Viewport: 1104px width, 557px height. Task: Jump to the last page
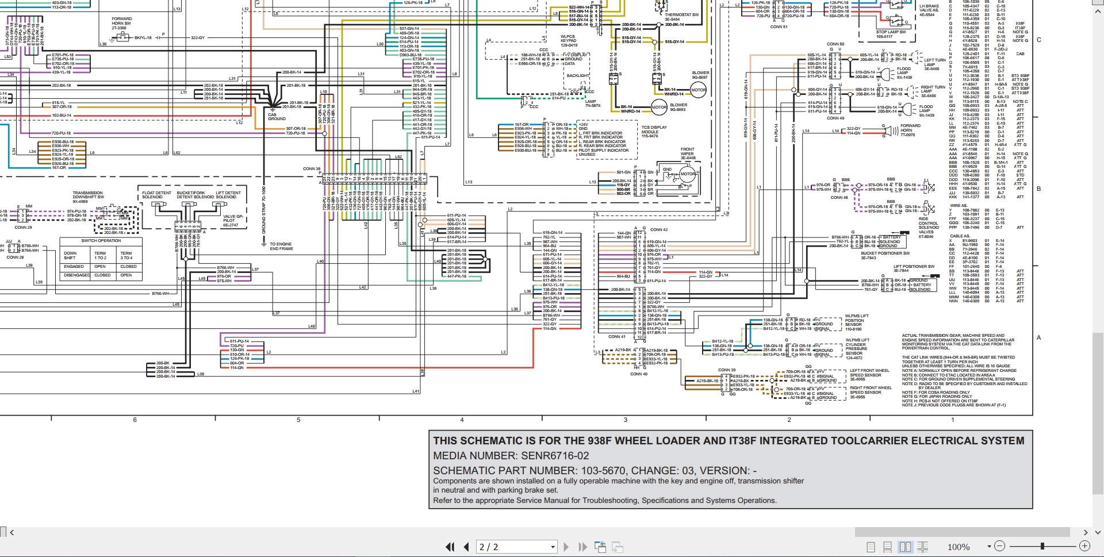[x=582, y=547]
